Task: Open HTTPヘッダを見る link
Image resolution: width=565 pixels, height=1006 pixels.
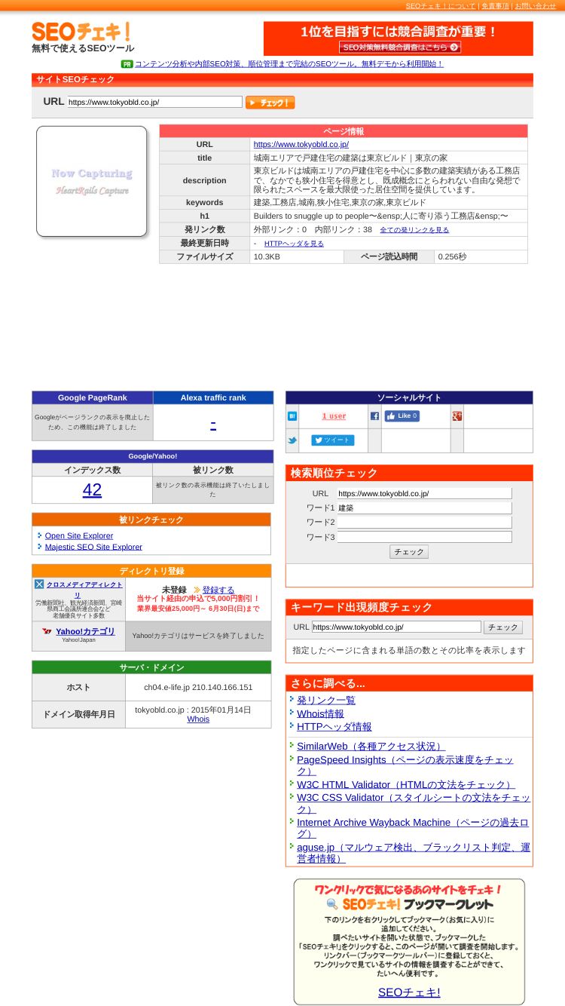Action: coord(294,244)
